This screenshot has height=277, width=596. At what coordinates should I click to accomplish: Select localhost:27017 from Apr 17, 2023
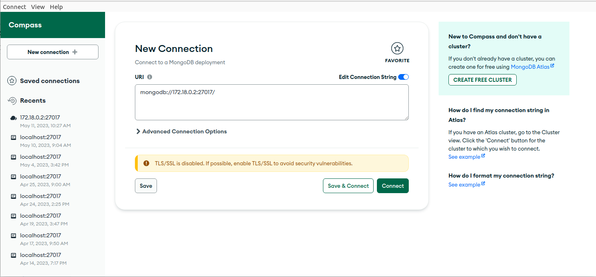click(53, 239)
